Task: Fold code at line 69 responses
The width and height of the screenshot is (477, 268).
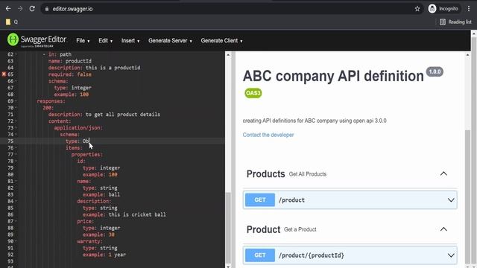Action: 16,101
